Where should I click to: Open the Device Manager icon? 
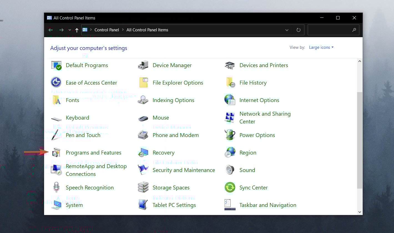(143, 65)
